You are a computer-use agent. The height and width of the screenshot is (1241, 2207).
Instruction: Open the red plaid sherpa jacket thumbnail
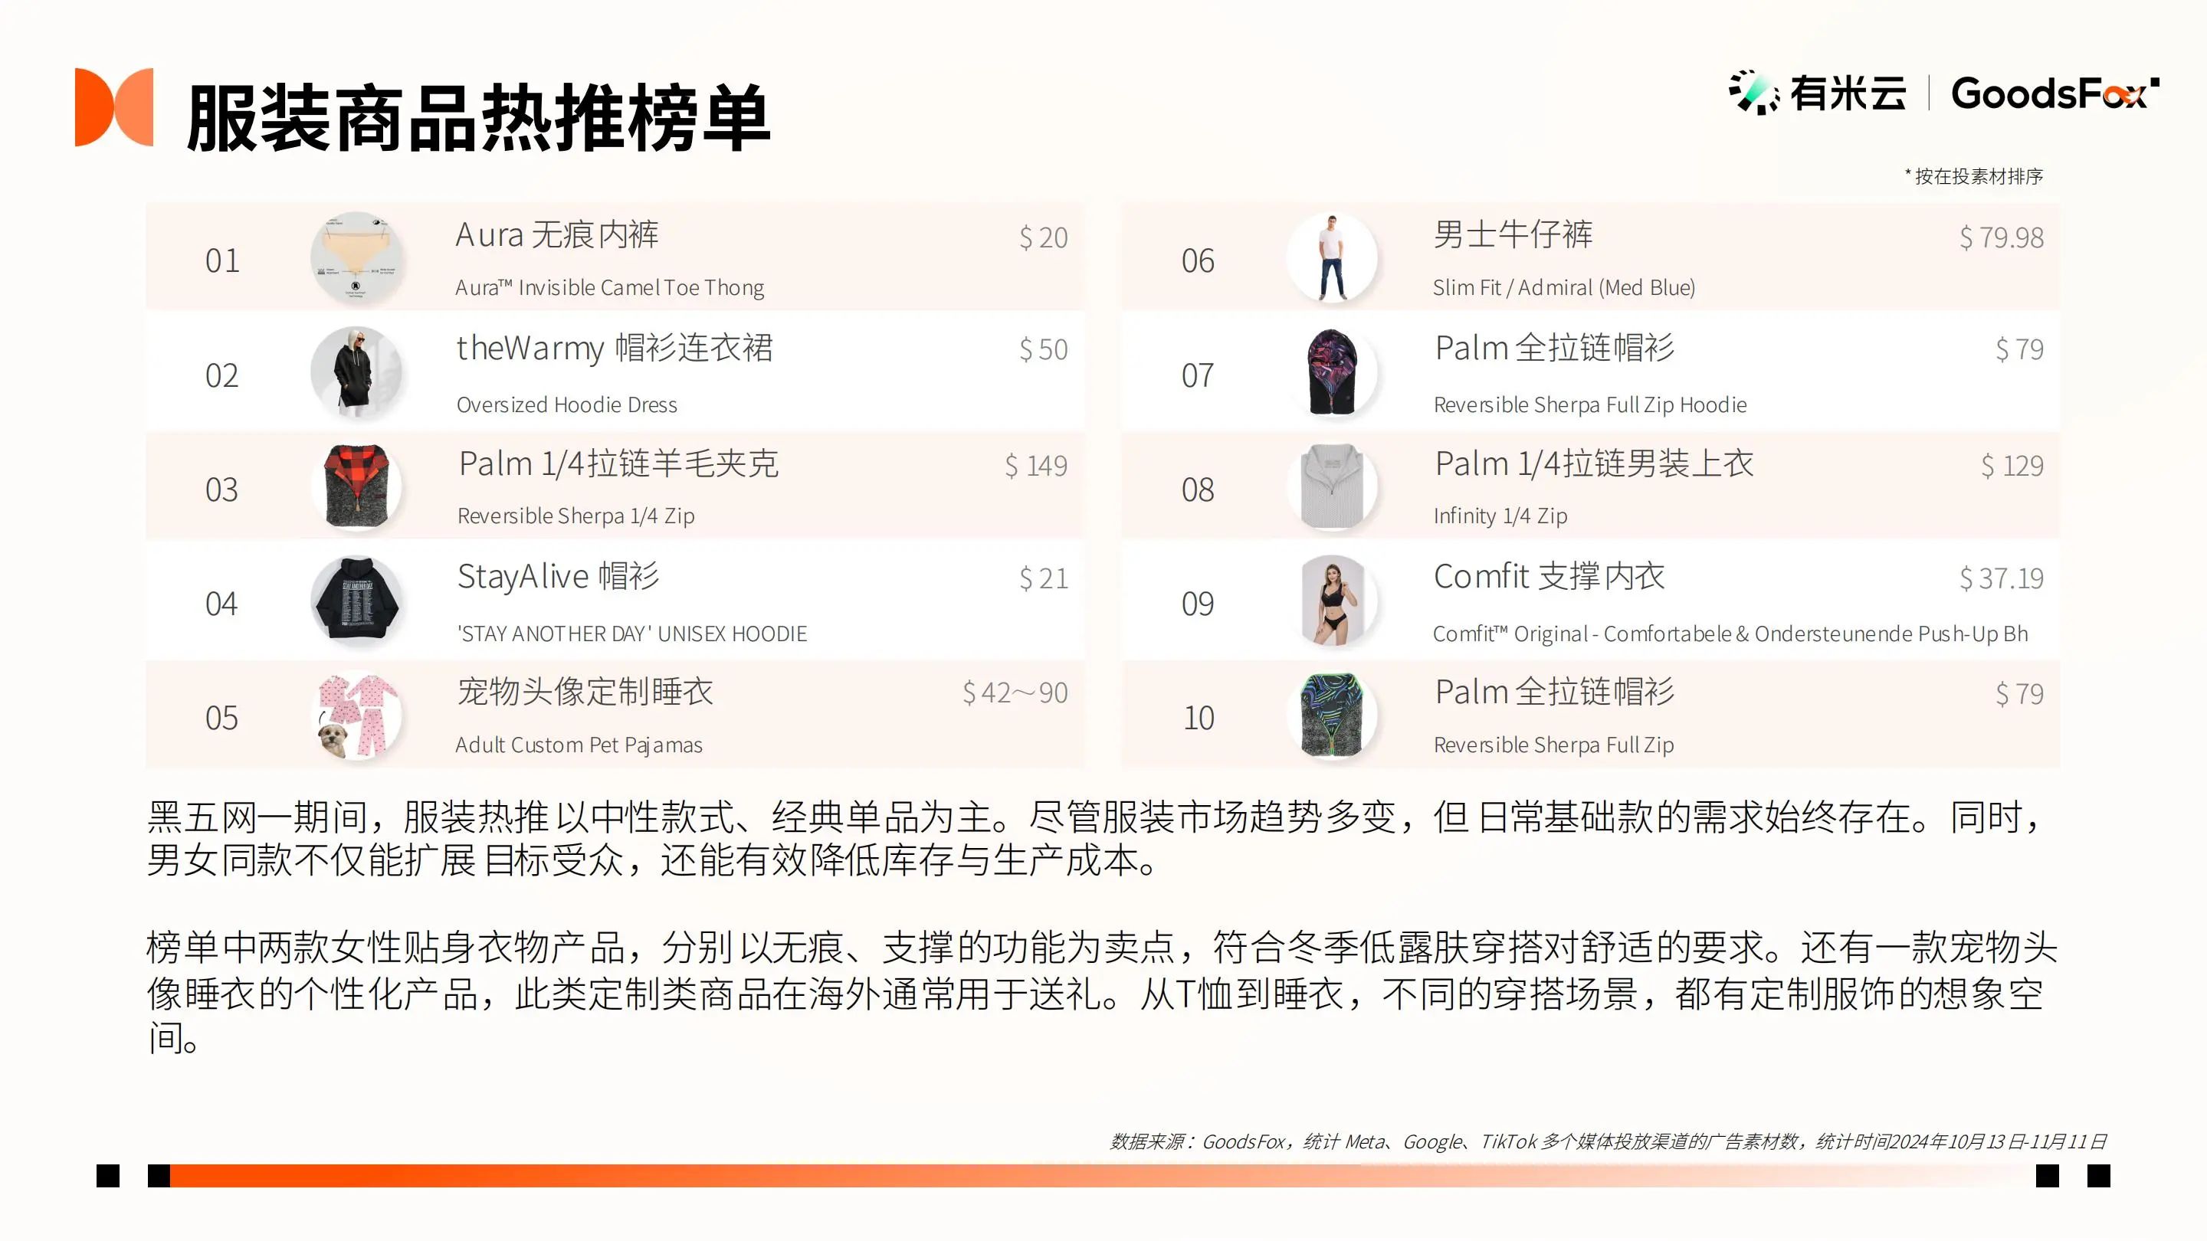(x=356, y=486)
